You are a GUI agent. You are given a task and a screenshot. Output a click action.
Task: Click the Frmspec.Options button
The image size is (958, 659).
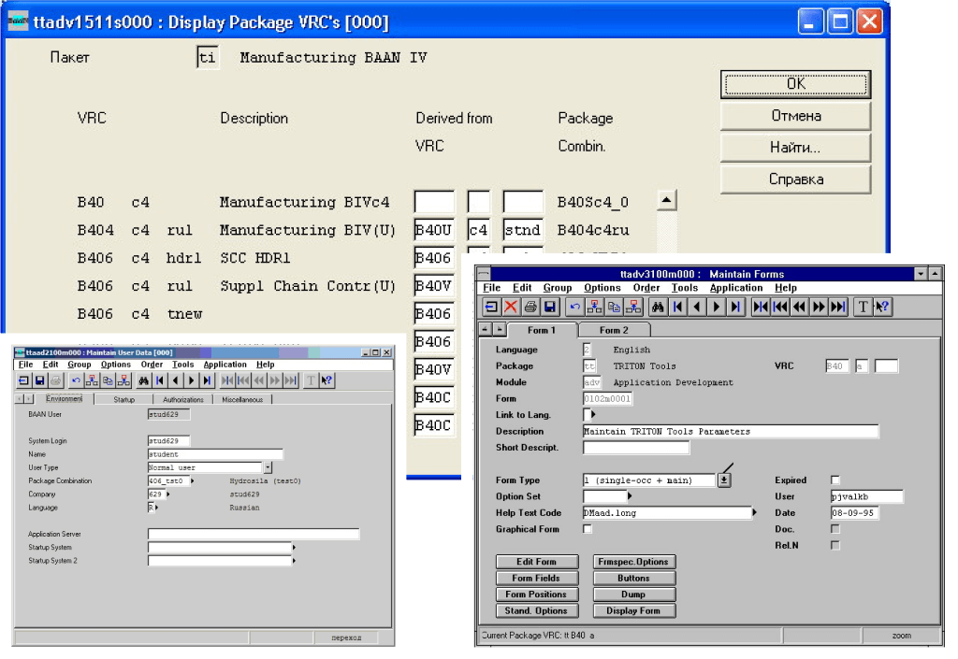click(633, 562)
